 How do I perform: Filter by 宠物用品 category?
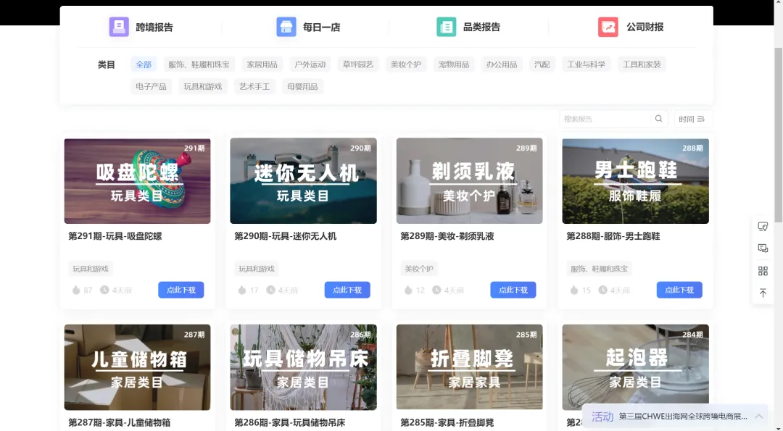coord(453,64)
